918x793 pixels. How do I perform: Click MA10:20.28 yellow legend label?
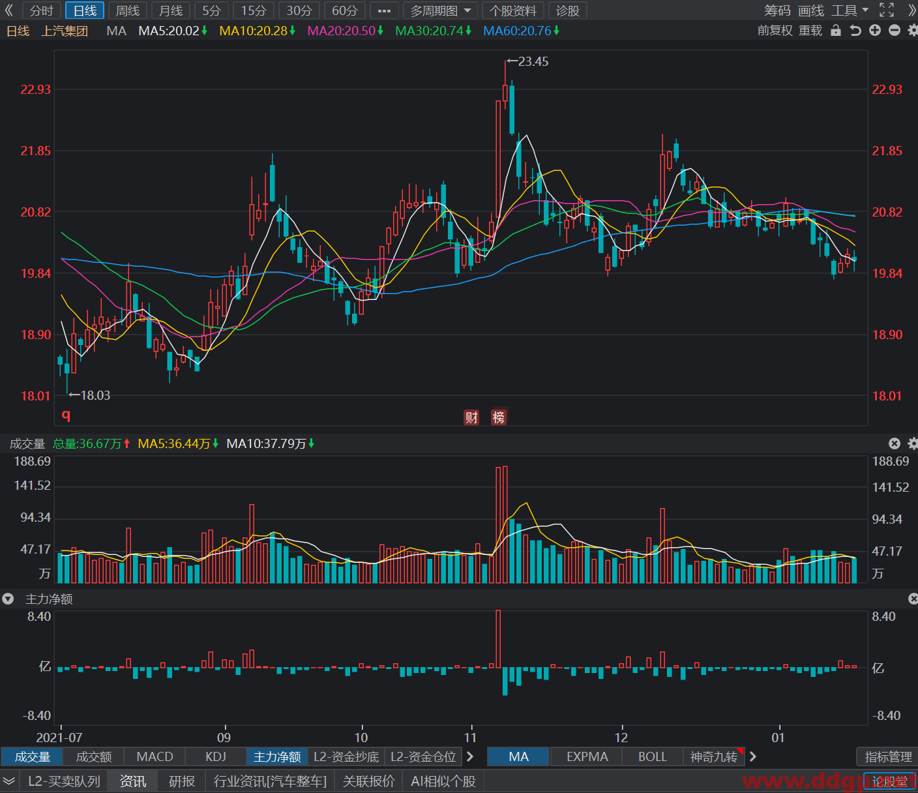[253, 31]
